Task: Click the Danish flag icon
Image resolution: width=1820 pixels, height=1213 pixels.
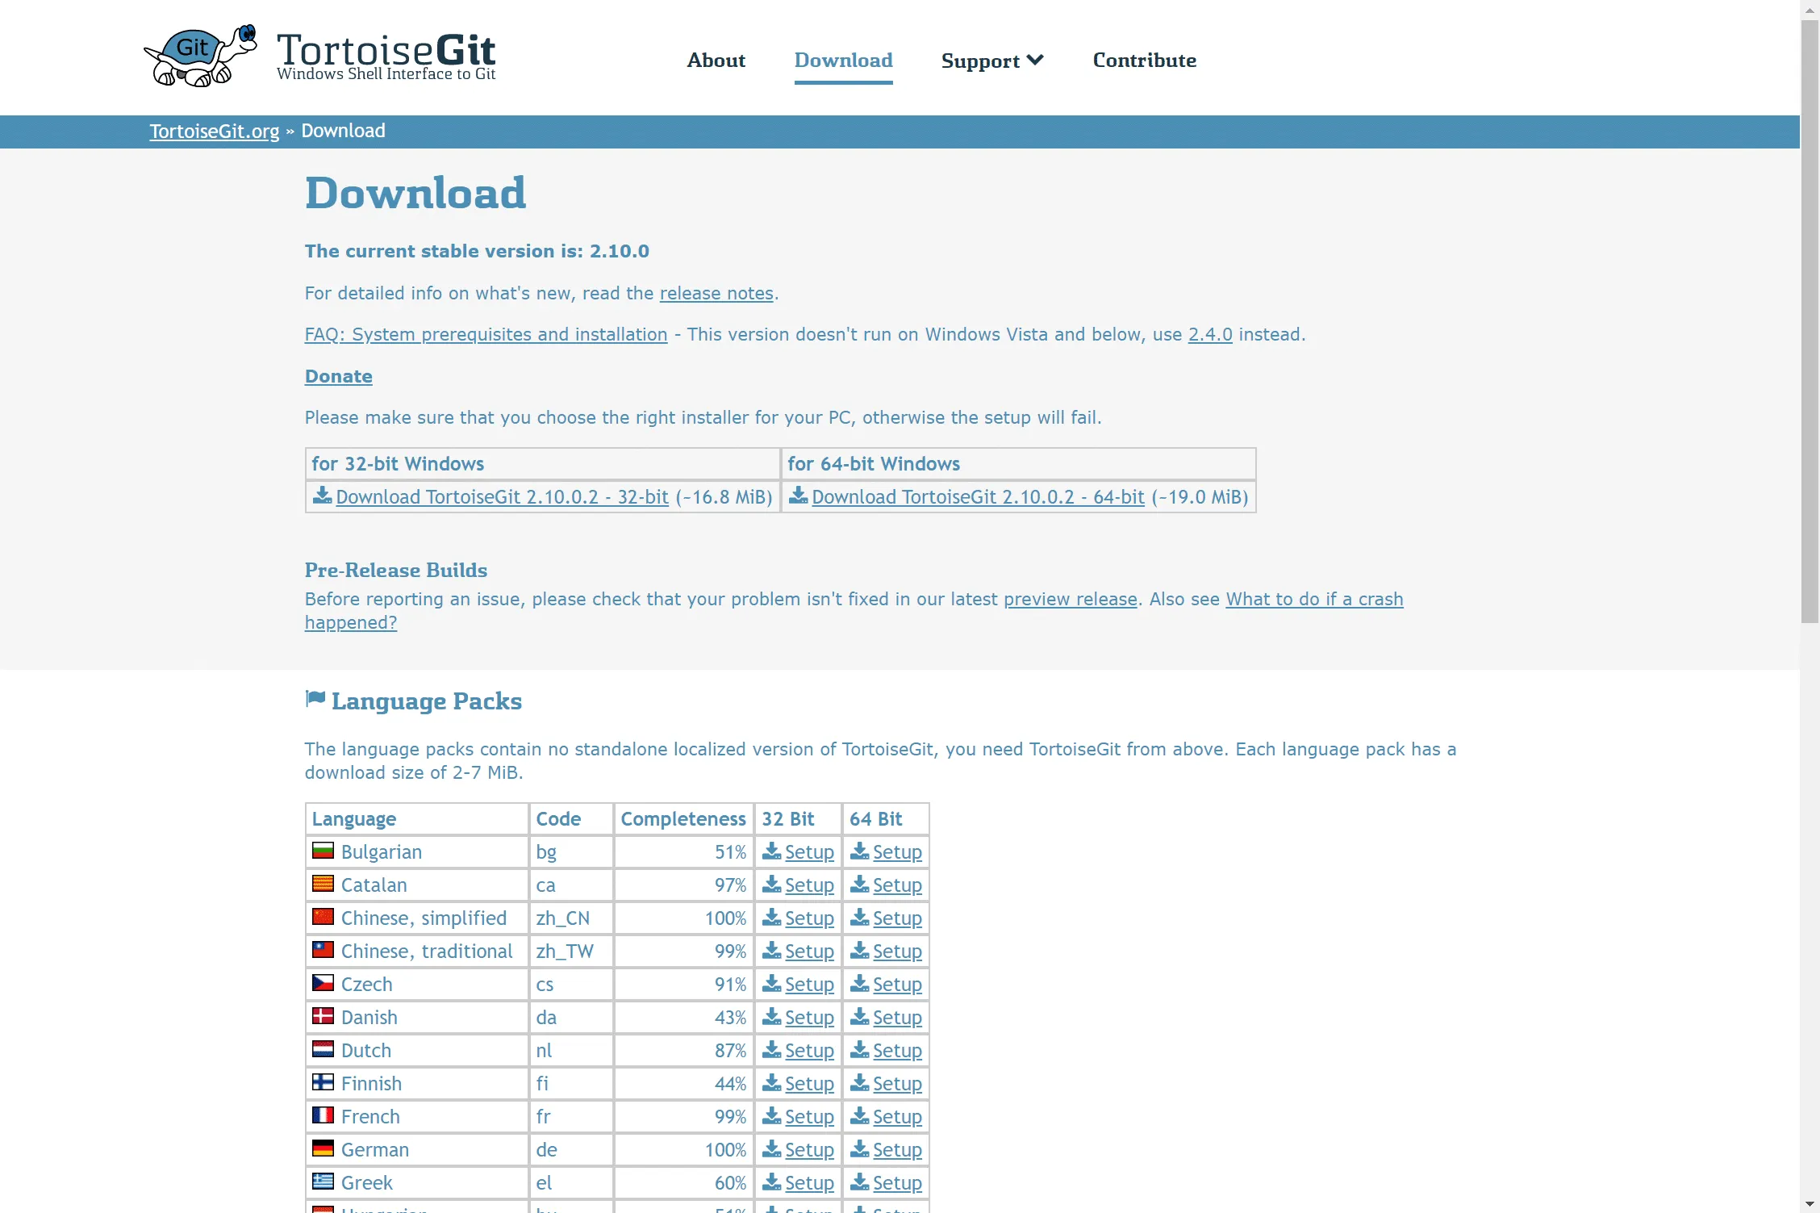Action: (323, 1016)
